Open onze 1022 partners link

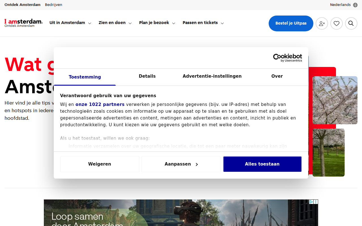point(100,105)
